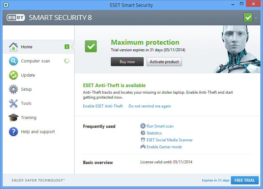Open dropdown arrow beside header status checkmark
This screenshot has height=189, width=263.
pyautogui.click(x=256, y=18)
